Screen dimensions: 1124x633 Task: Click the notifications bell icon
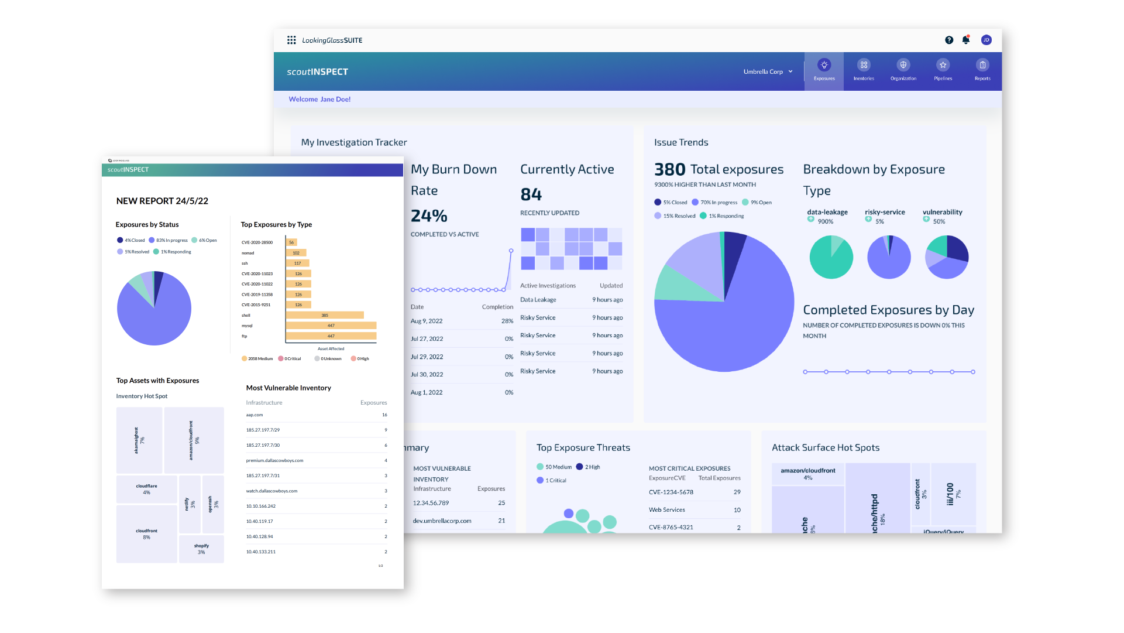966,39
